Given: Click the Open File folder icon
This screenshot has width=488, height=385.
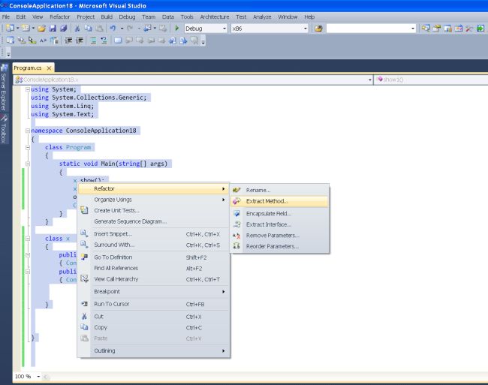Looking at the screenshot, I should 41,29.
